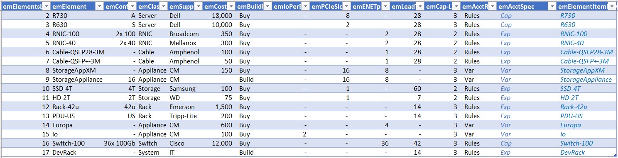Select the Europa element name cell
The image size is (618, 158).
click(x=77, y=125)
